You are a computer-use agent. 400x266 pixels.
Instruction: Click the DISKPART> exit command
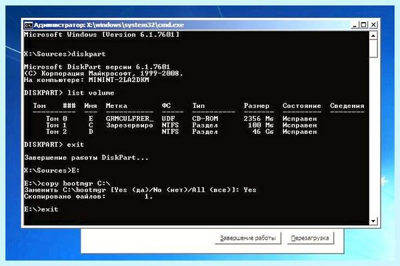pyautogui.click(x=54, y=145)
